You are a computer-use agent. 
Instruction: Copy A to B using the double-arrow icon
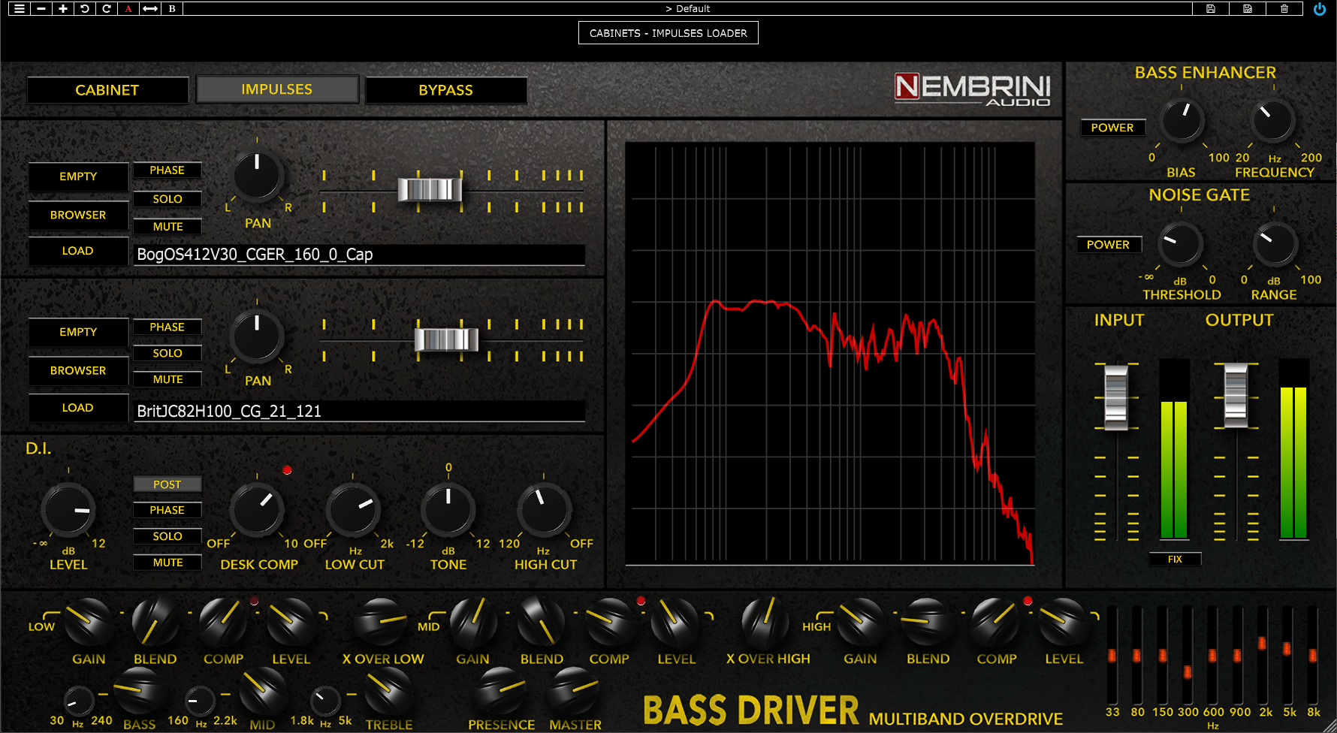(150, 9)
